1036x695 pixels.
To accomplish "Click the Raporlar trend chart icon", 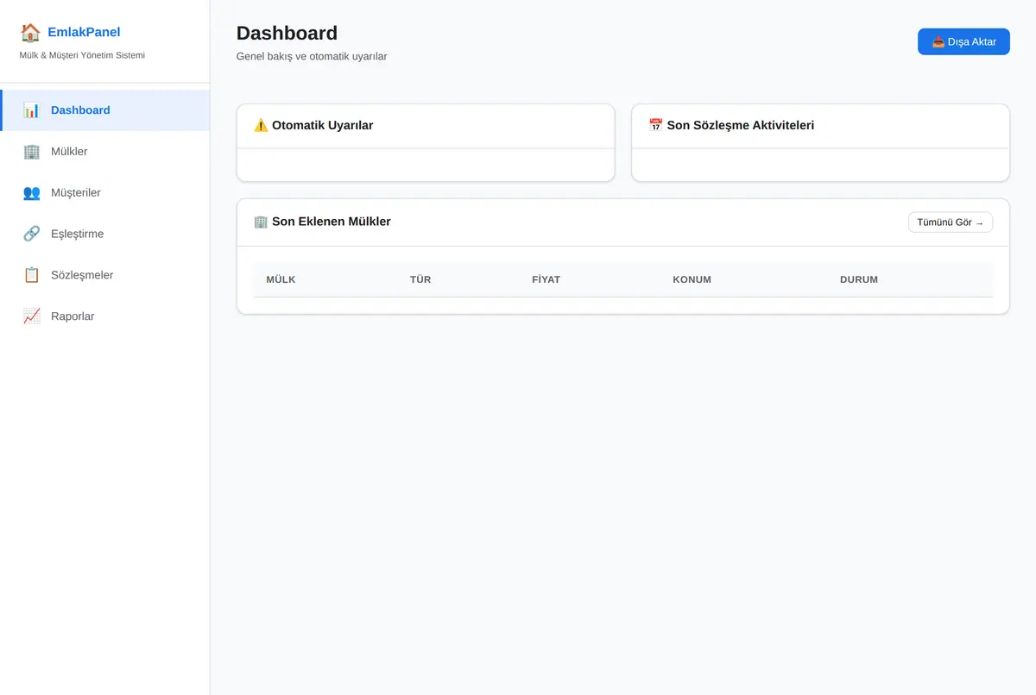I will pos(32,316).
